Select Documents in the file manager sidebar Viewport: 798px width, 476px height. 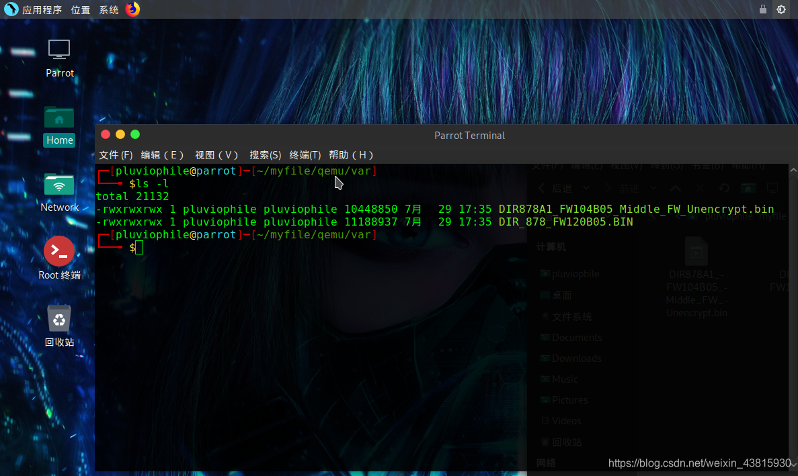[571, 338]
